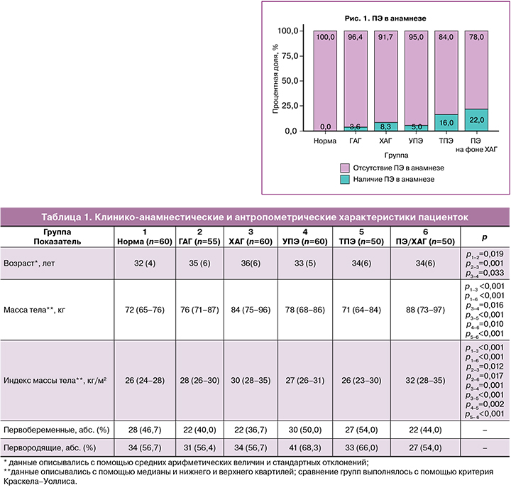The height and width of the screenshot is (488, 511).
Task: Select the Таблица 1 title header bar
Action: click(255, 216)
